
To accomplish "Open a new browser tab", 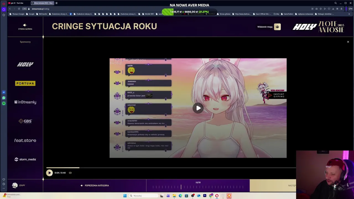I will tap(56, 3).
